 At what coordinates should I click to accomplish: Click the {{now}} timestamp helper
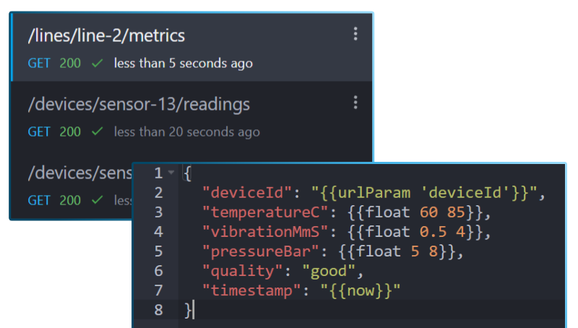[361, 290]
